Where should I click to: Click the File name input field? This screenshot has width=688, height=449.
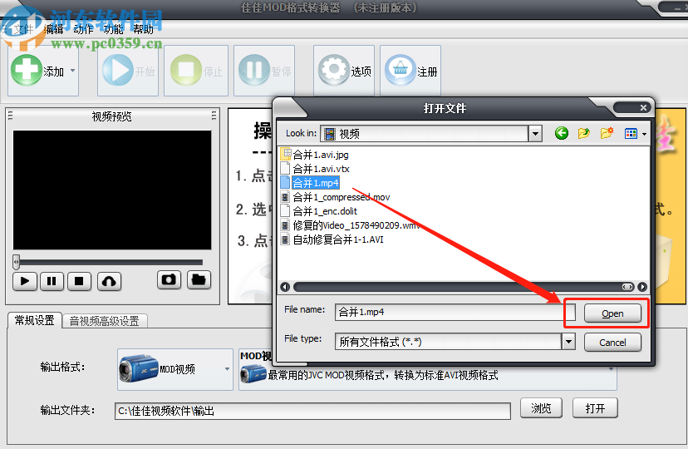click(455, 312)
